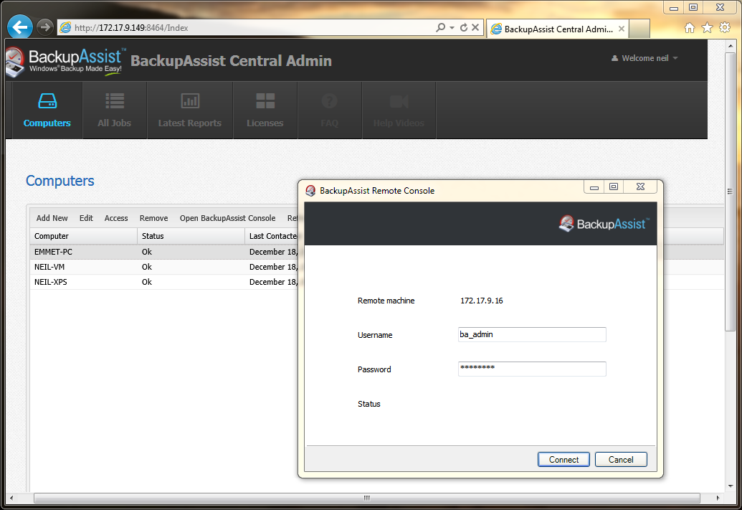
Task: Click the Ok status for NEIL-XPS
Action: 147,282
